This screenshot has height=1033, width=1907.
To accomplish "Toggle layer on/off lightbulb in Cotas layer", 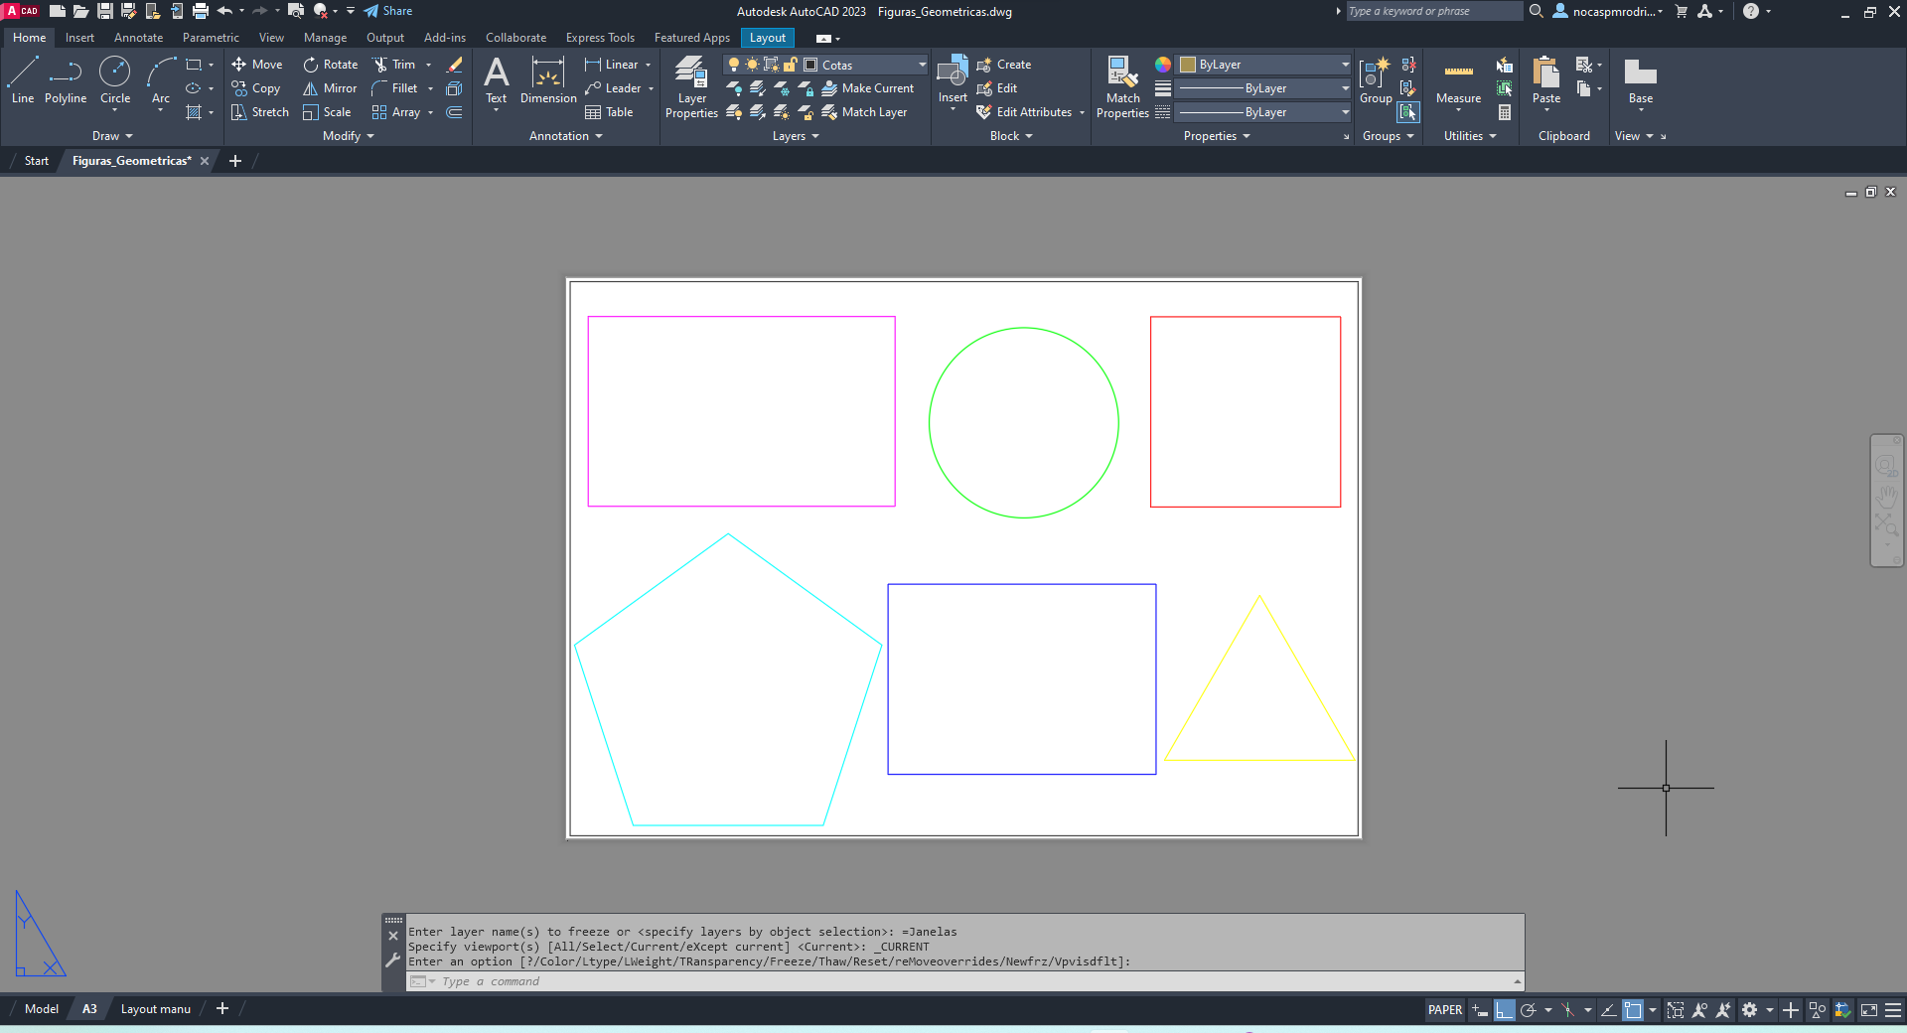I will pyautogui.click(x=734, y=65).
